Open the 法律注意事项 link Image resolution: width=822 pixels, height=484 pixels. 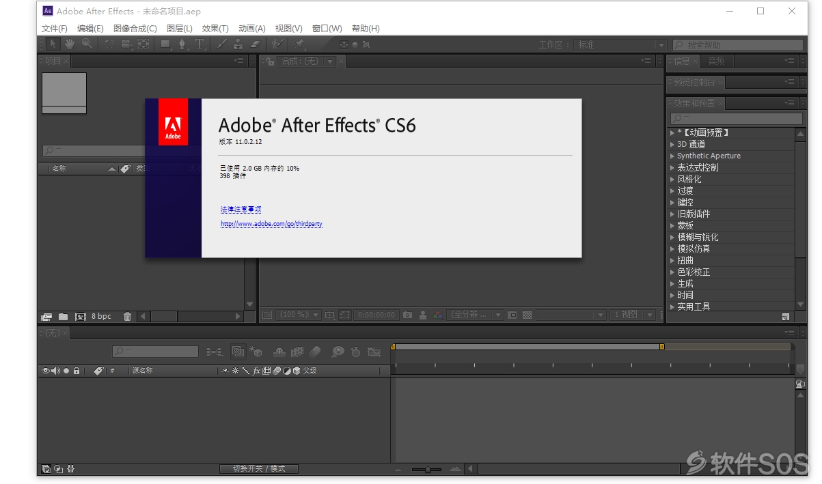point(241,210)
